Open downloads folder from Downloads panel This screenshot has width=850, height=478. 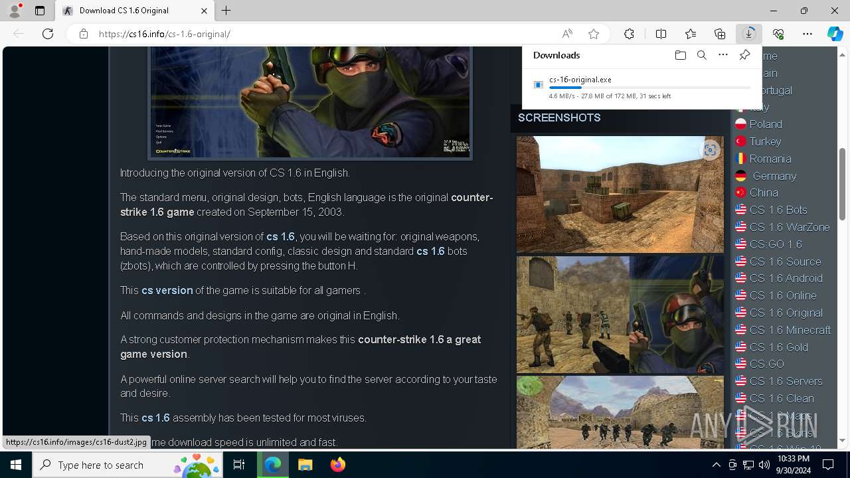tap(680, 55)
